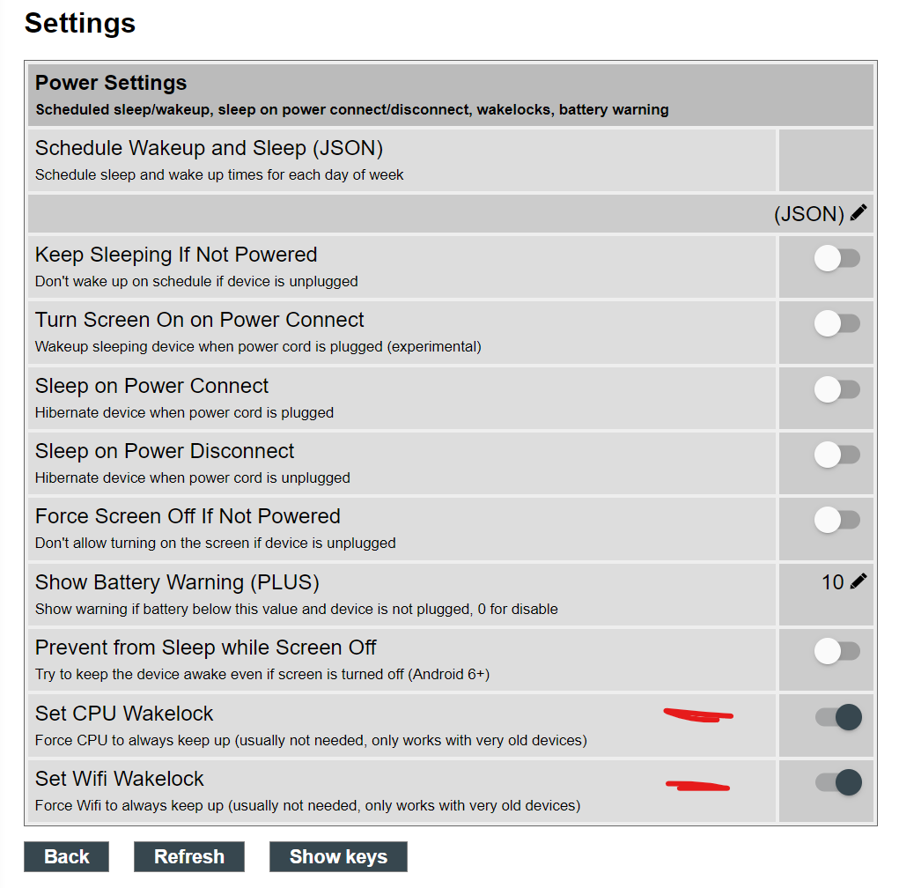This screenshot has width=899, height=888.
Task: Click the Set CPU Wakelock setting title
Action: pos(124,714)
